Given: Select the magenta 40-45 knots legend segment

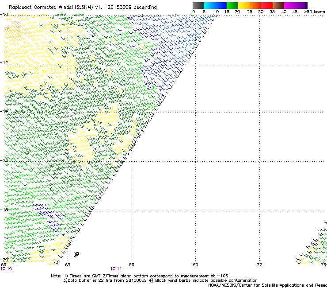Looking at the screenshot, I should (290, 5).
